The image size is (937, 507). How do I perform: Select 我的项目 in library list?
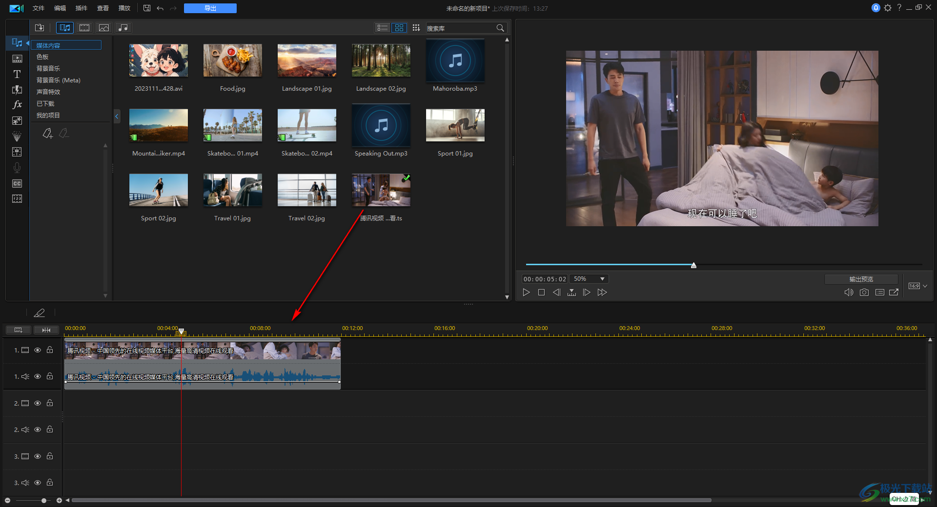pos(48,116)
